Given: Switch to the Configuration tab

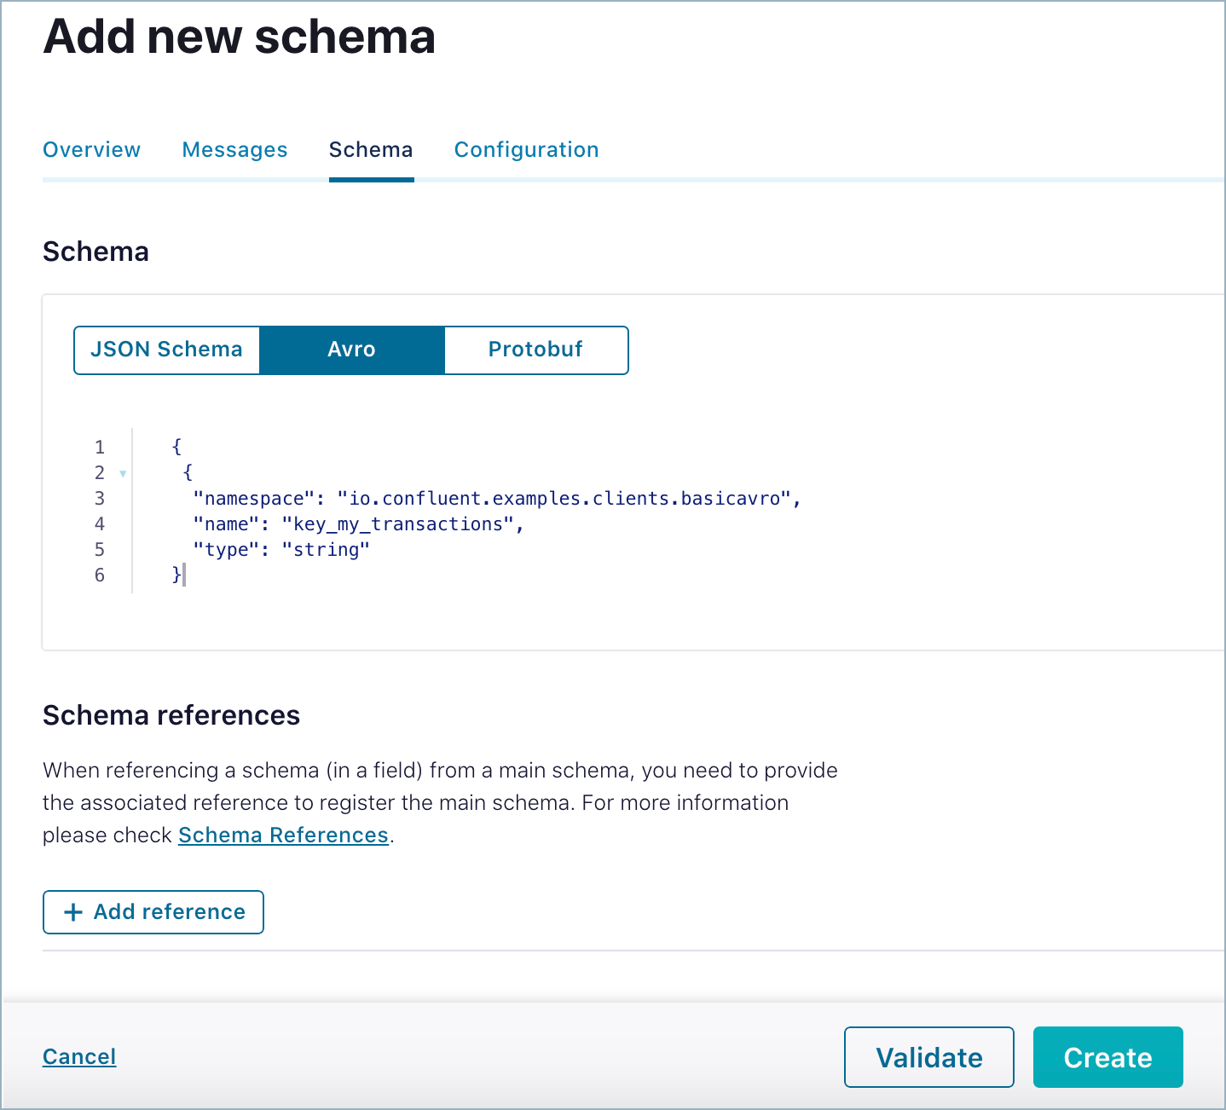Looking at the screenshot, I should coord(526,150).
